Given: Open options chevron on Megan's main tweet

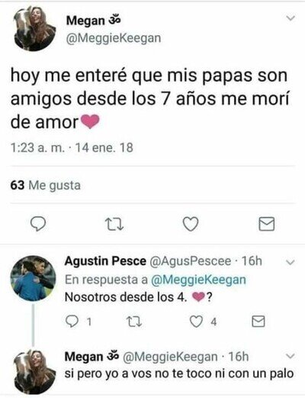Looking at the screenshot, I should coord(291,18).
